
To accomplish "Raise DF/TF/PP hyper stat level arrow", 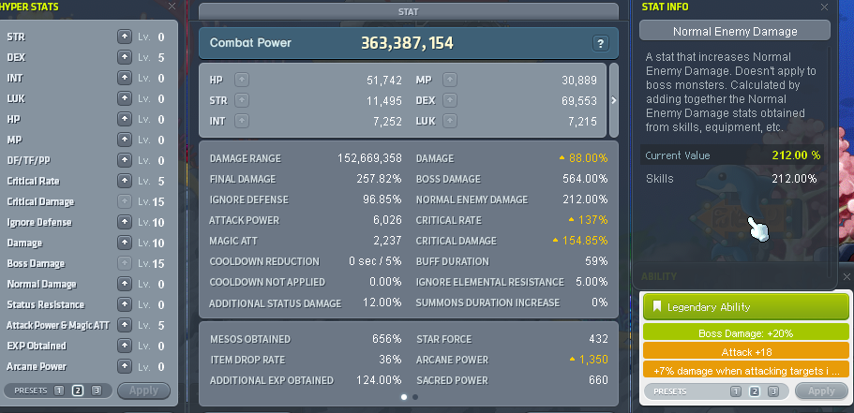I will [125, 160].
